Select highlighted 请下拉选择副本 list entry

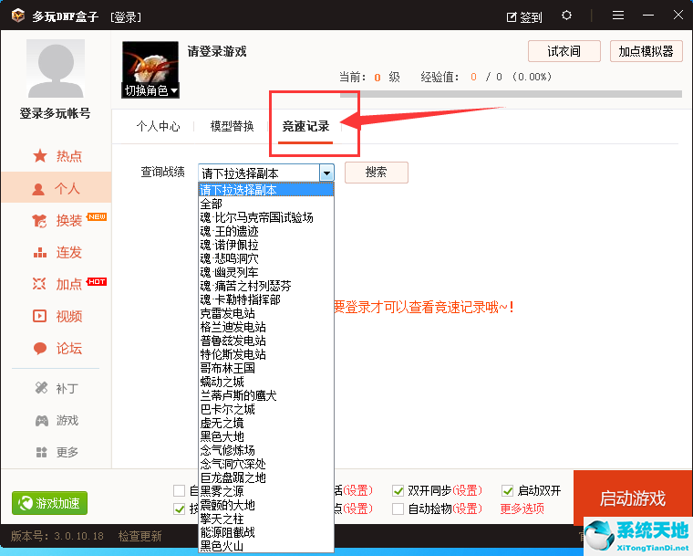coord(266,190)
